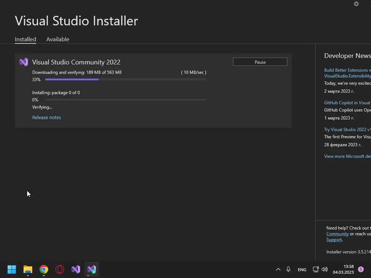371x278 pixels.
Task: Click the network display tray icon
Action: [x=316, y=269]
